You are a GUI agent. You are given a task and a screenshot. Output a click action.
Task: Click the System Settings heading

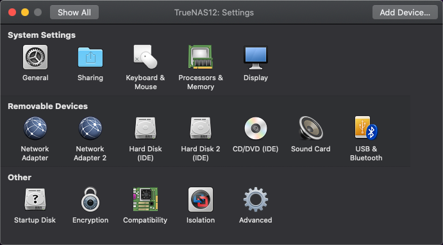coord(42,35)
